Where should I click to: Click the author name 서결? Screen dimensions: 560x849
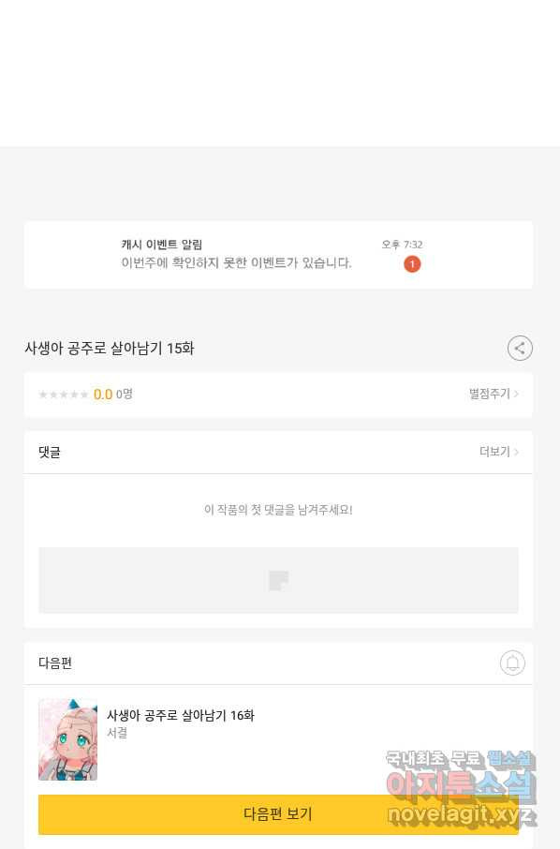pos(117,733)
